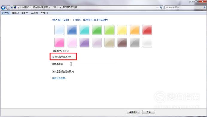The image size is (207, 117).
Task: Go back with the blue back arrow
Action: click(3, 7)
